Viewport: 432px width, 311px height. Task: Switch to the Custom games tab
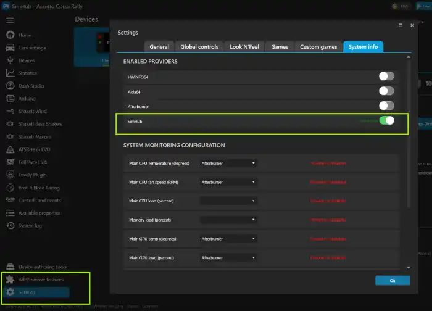point(318,47)
